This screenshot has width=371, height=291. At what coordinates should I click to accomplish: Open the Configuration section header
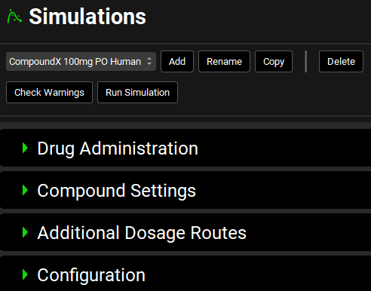(x=185, y=274)
